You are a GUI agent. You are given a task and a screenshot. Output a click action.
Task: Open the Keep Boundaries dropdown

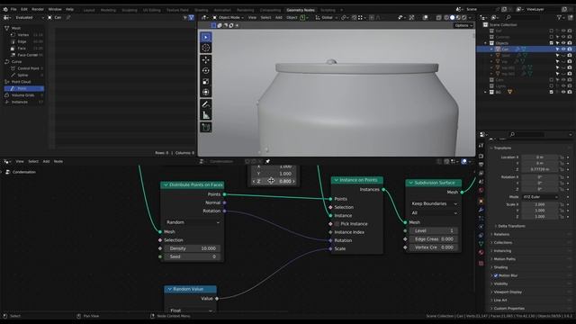pos(434,203)
